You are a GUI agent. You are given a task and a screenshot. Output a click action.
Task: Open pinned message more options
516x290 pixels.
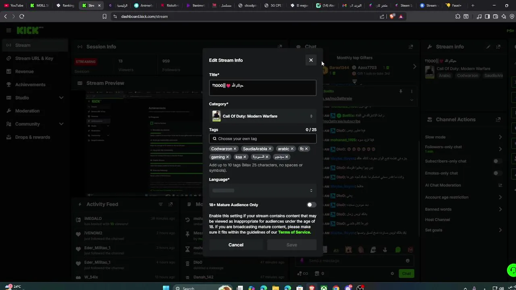412,91
